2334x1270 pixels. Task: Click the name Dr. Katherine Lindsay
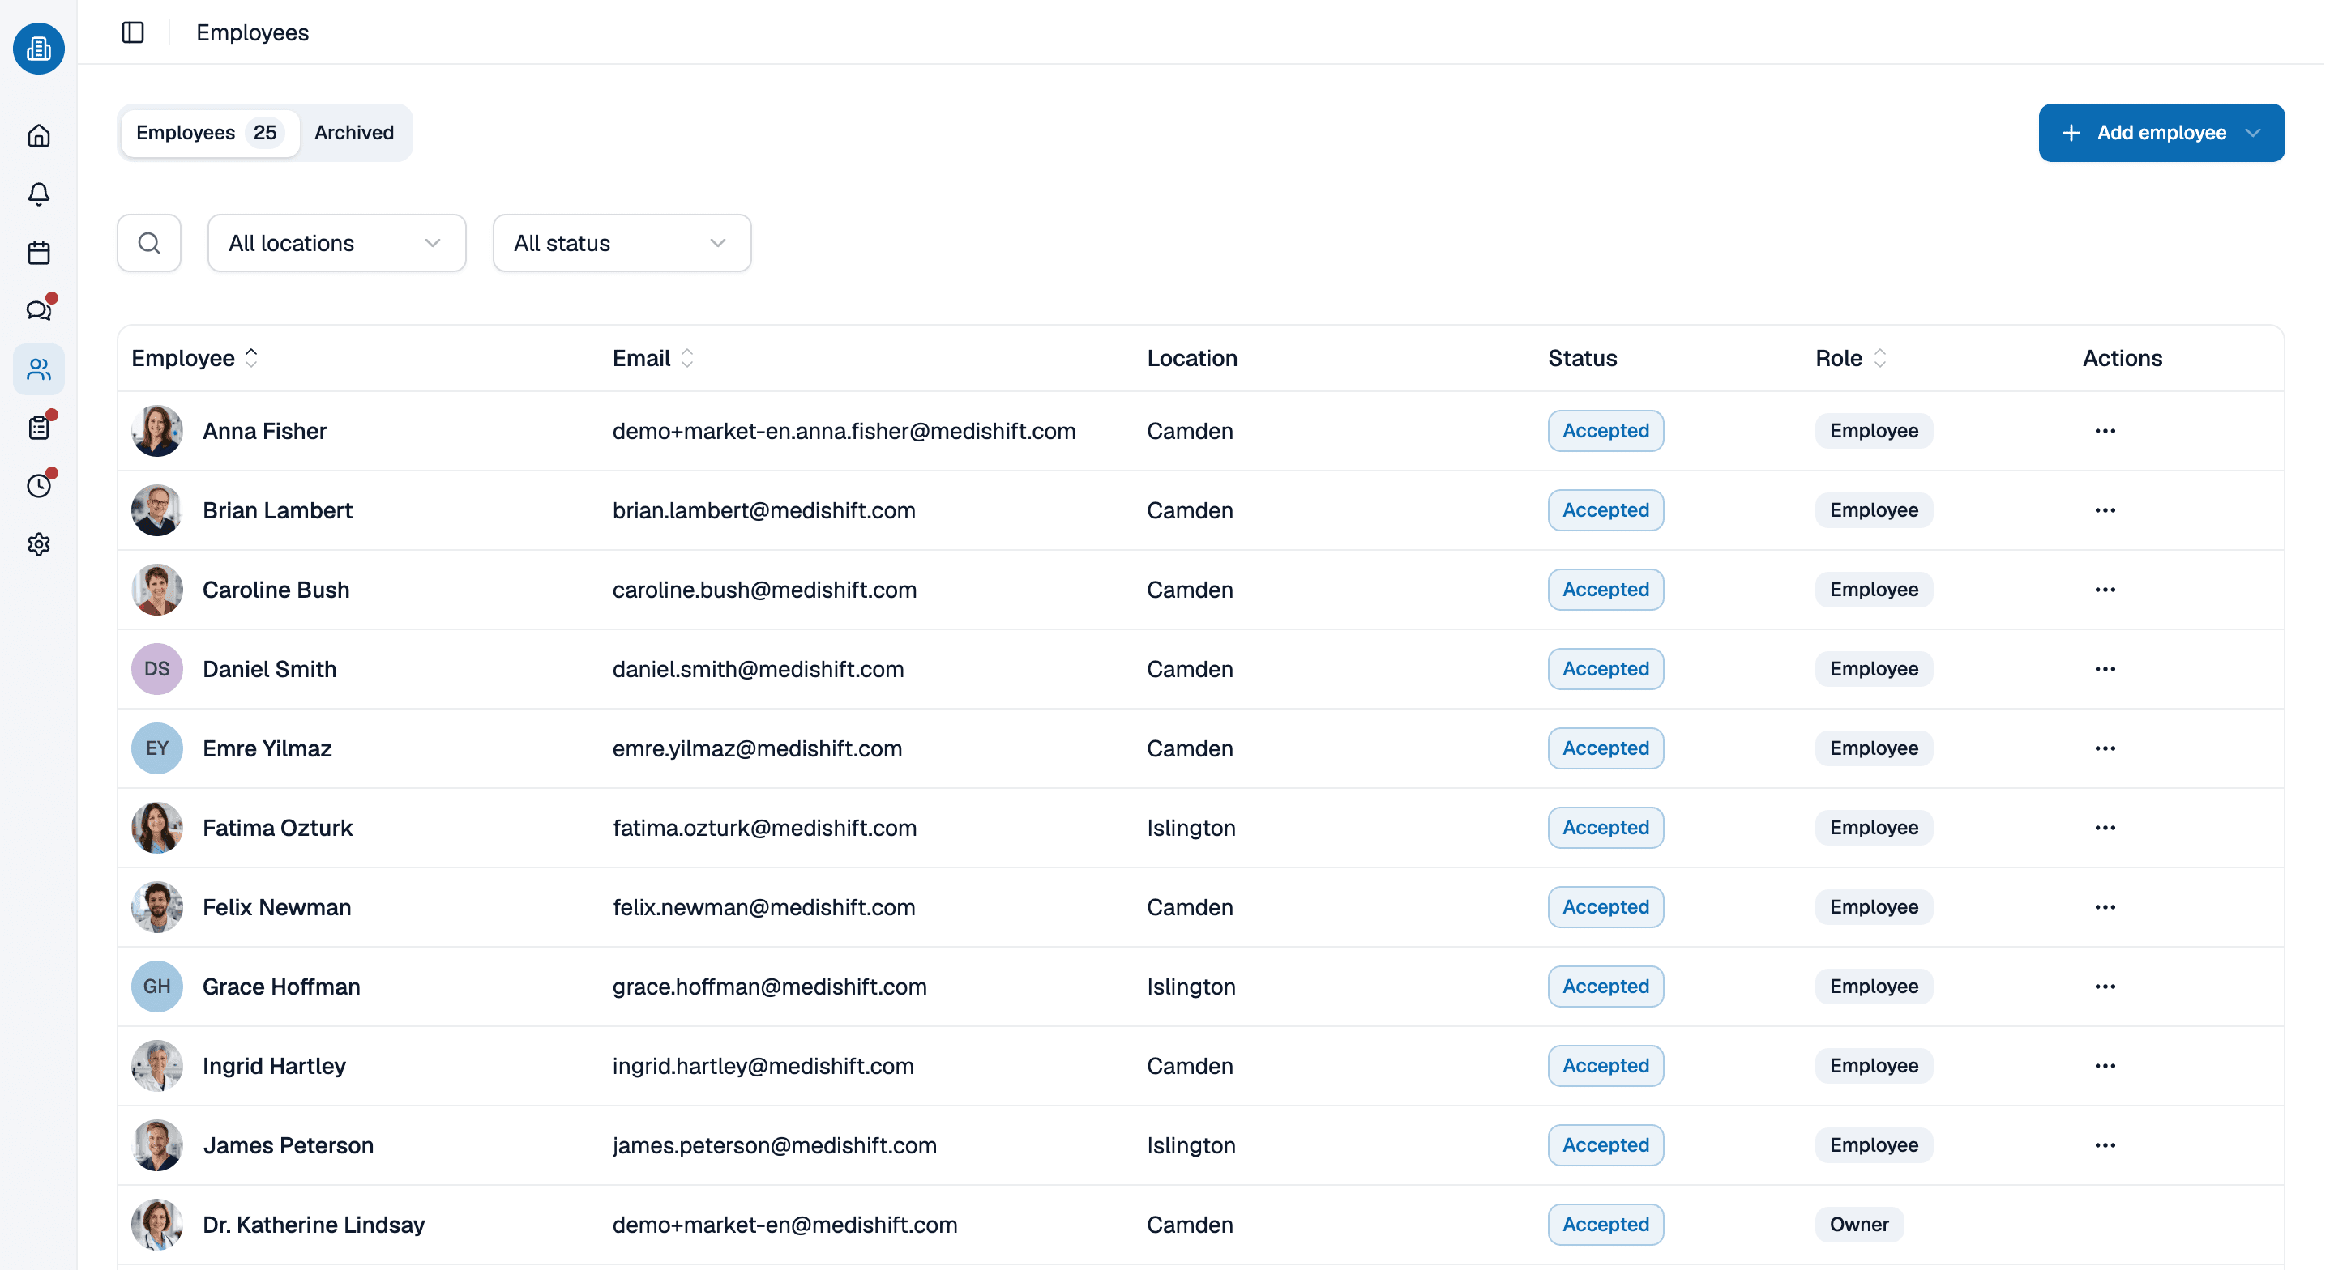pos(314,1225)
